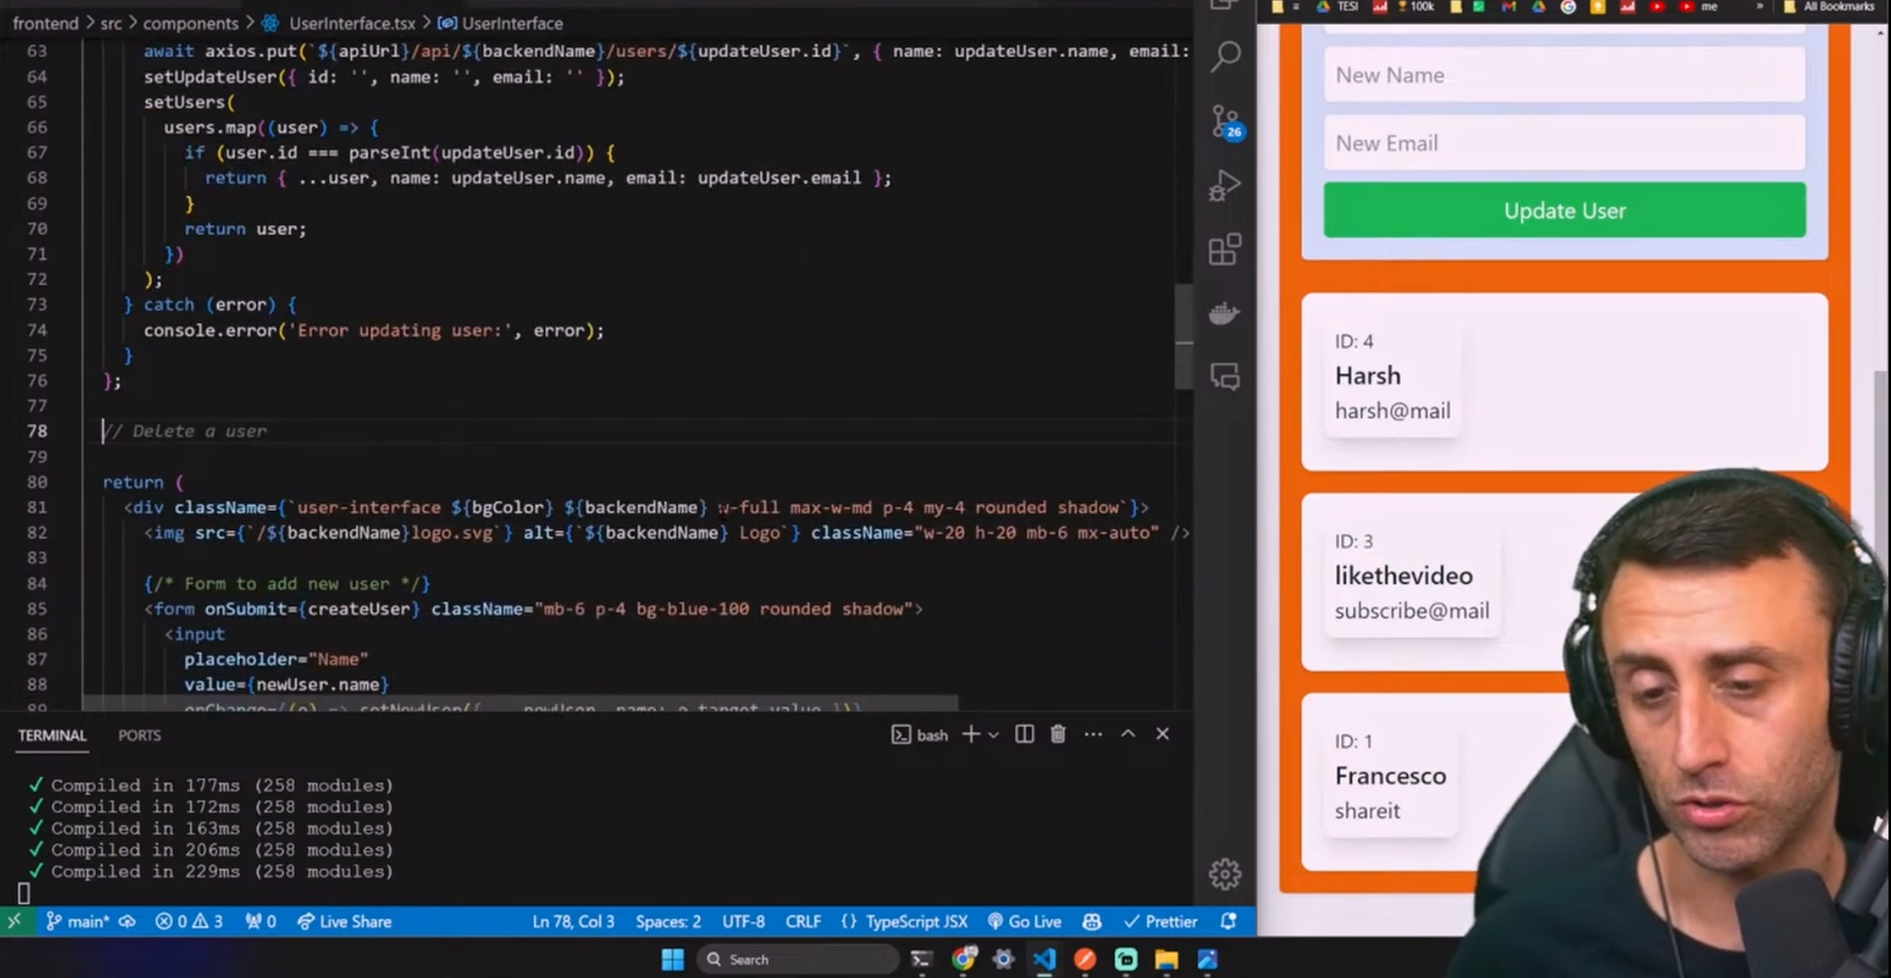The image size is (1891, 978).
Task: Open additional terminal actions with ellipsis menu
Action: 1093,734
